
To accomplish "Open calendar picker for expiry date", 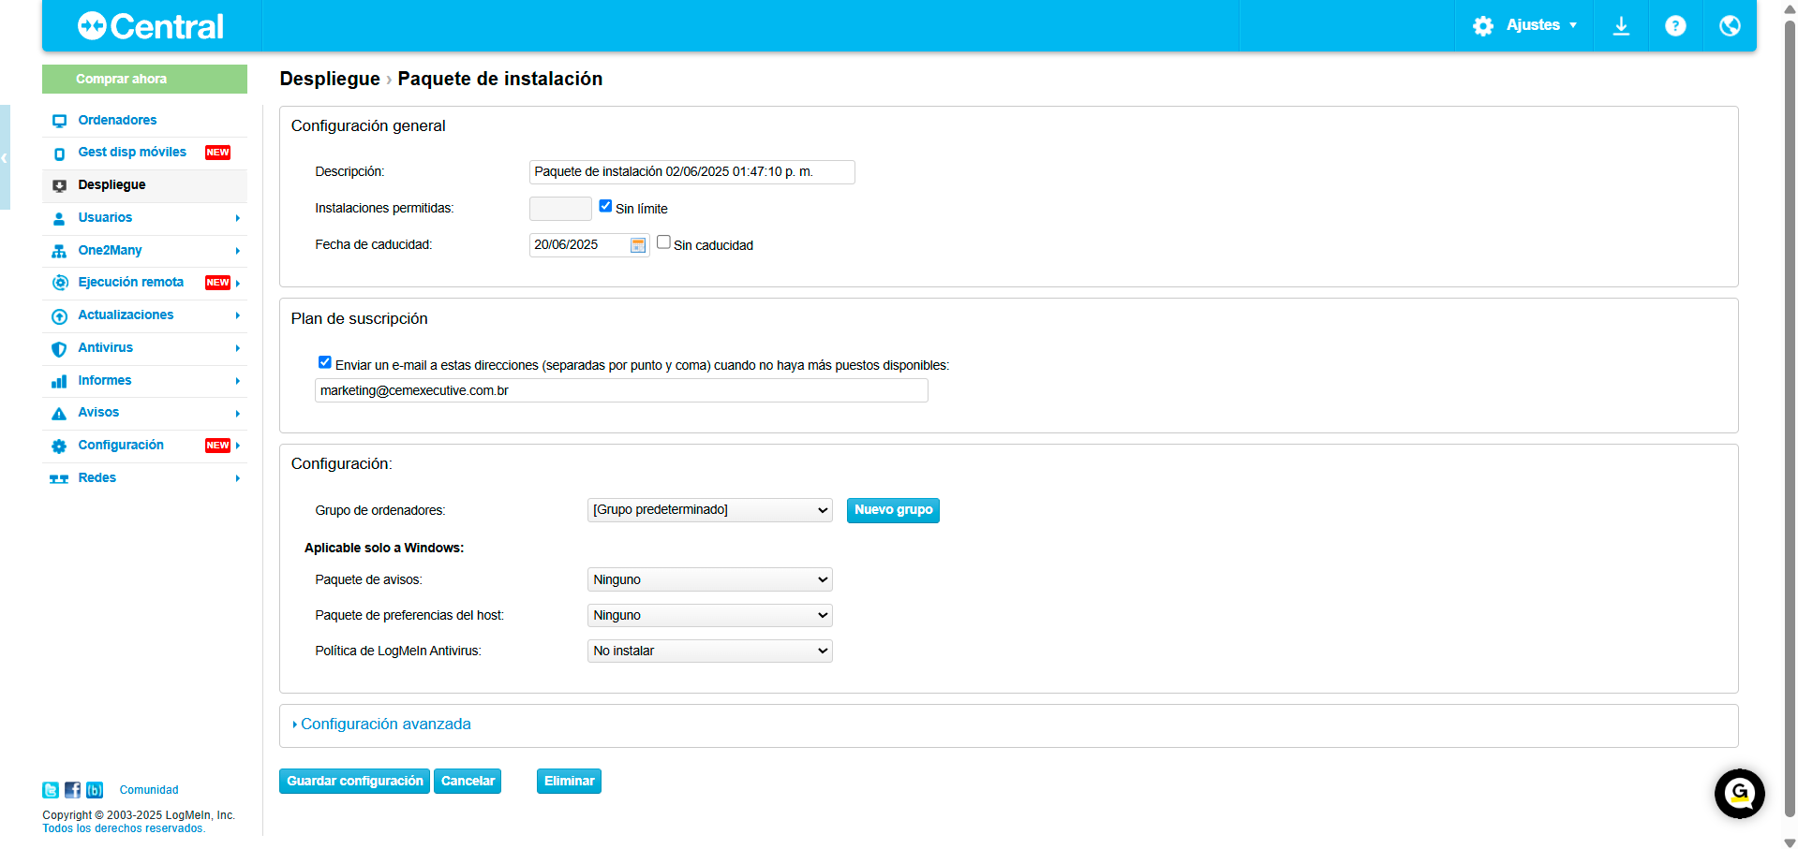I will click(x=638, y=245).
